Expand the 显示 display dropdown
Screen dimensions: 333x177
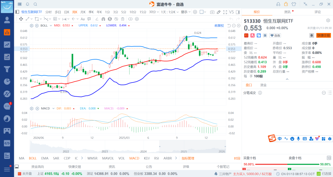[185, 12]
